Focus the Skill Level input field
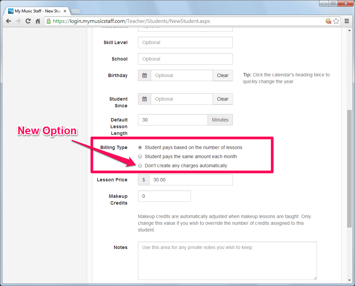The height and width of the screenshot is (286, 355). (x=185, y=42)
